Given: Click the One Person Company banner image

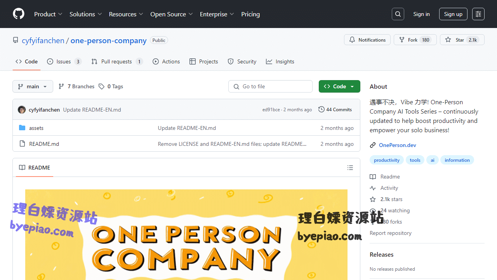Looking at the screenshot, I should 186,234.
